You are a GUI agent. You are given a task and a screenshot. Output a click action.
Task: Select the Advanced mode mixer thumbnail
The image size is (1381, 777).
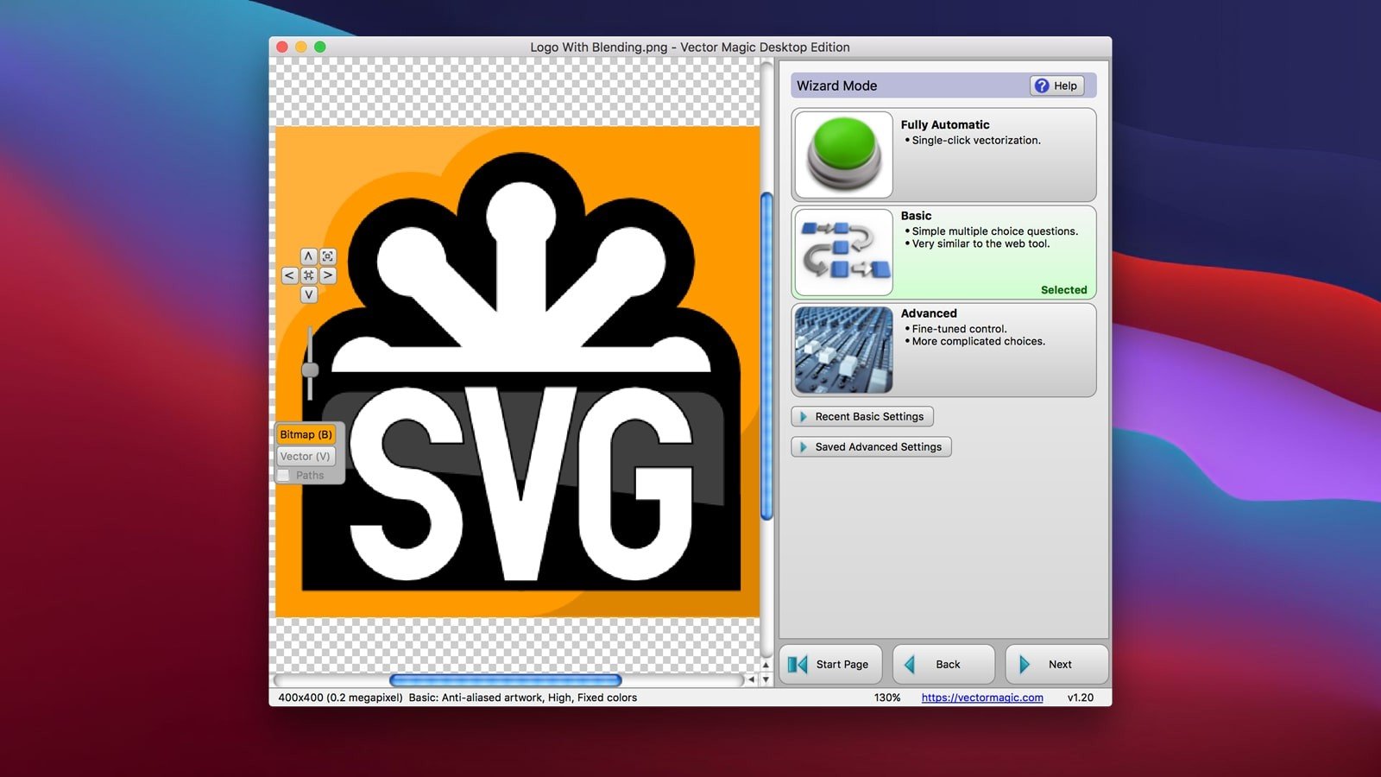(x=843, y=350)
